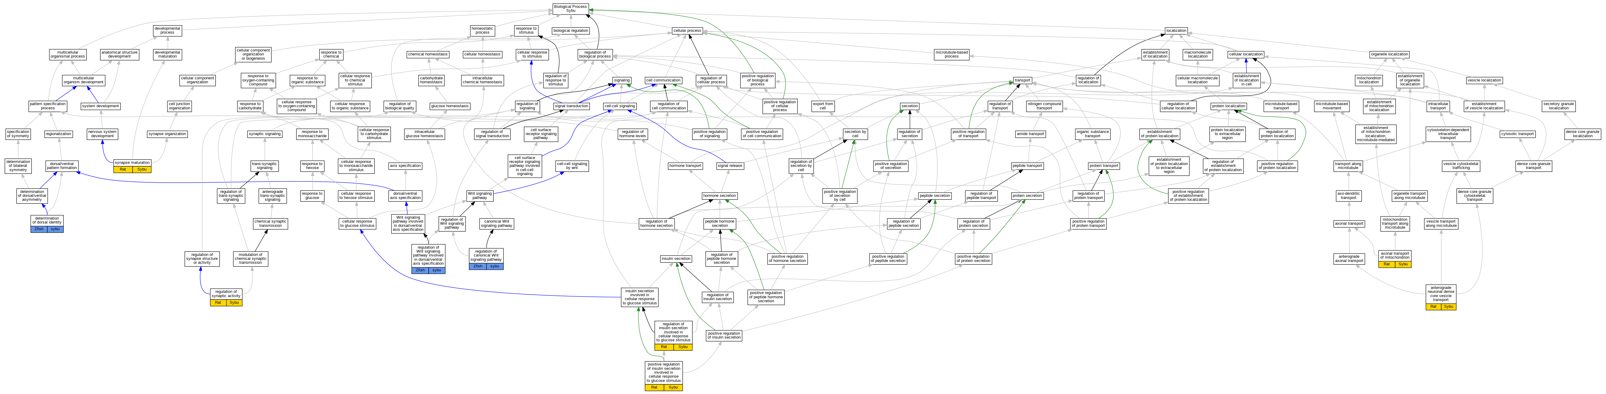This screenshot has height=394, width=1606.
Task: Click the 'insulin secretion' node
Action: [x=676, y=258]
